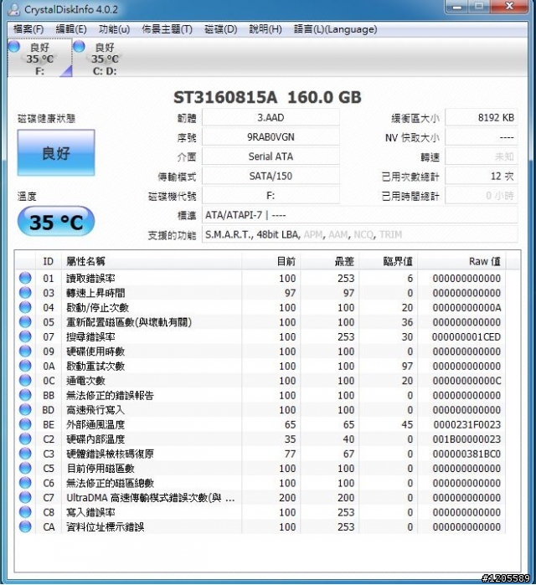Click the drive letter field F:

coord(271,196)
